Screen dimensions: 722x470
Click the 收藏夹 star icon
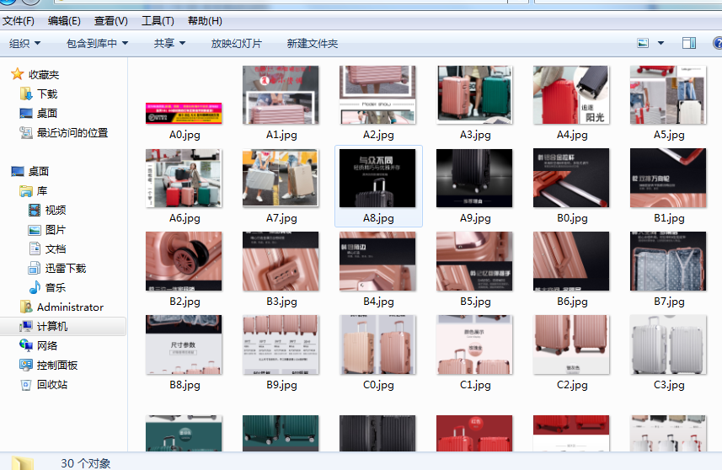[18, 74]
